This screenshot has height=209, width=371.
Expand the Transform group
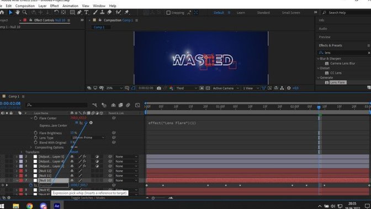(22, 152)
